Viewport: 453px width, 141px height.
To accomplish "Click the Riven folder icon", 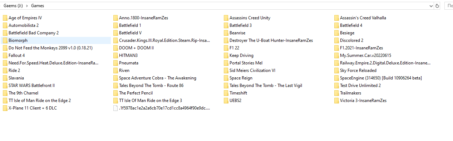I will click(x=115, y=70).
